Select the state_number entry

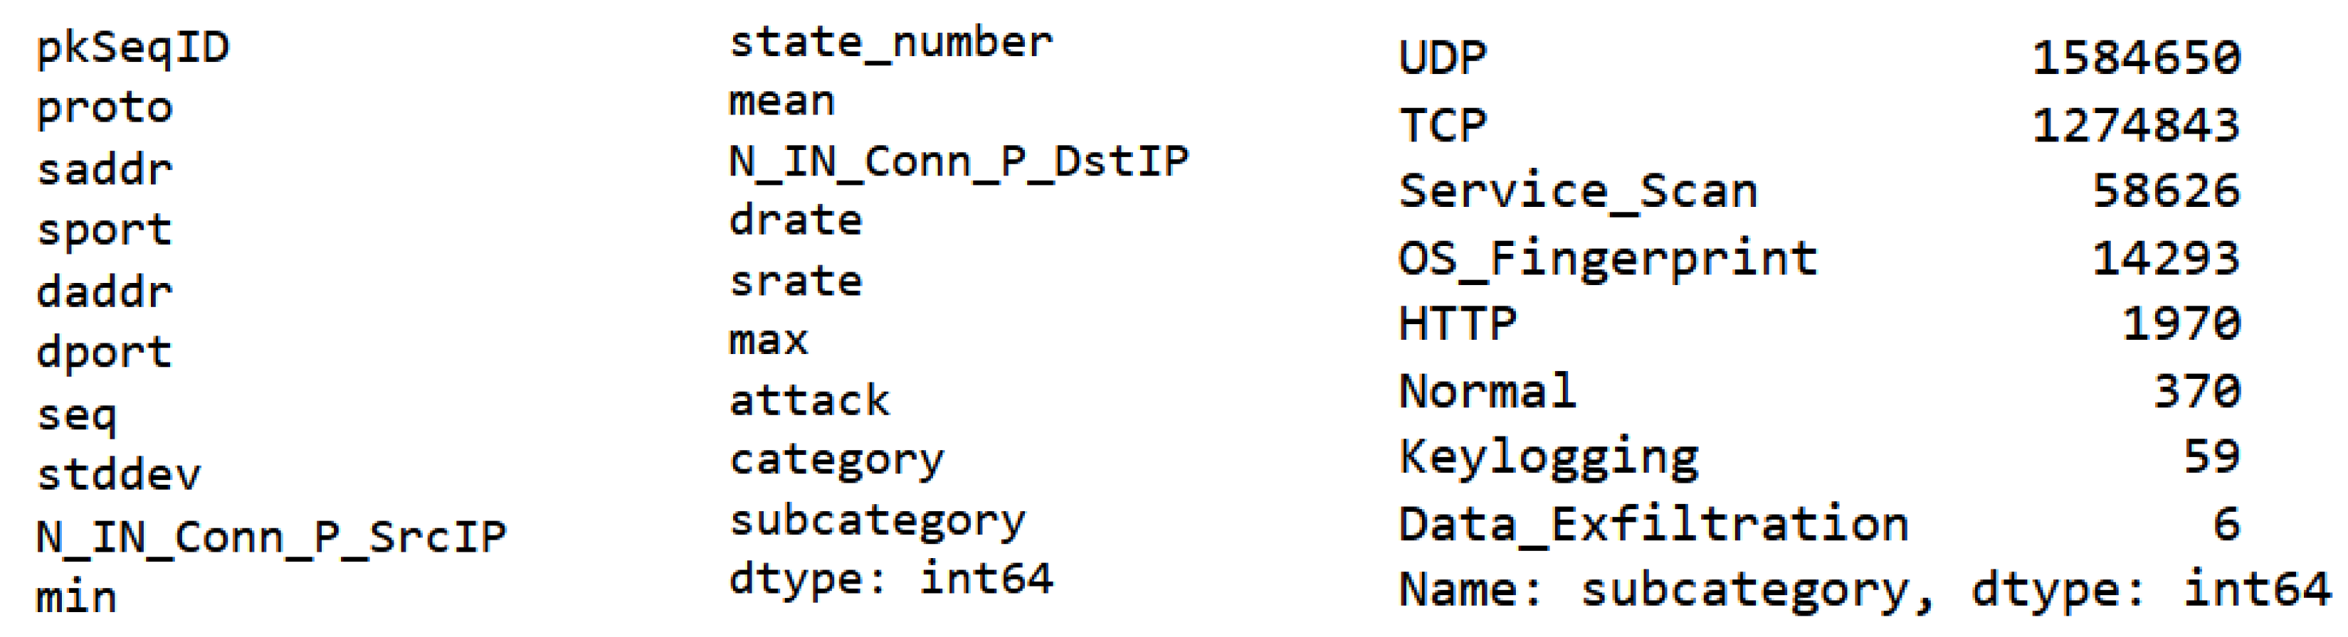point(890,43)
